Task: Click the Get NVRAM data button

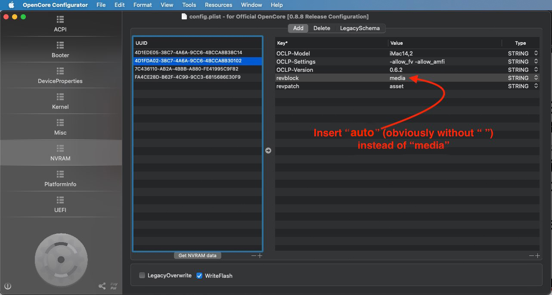Action: tap(198, 255)
